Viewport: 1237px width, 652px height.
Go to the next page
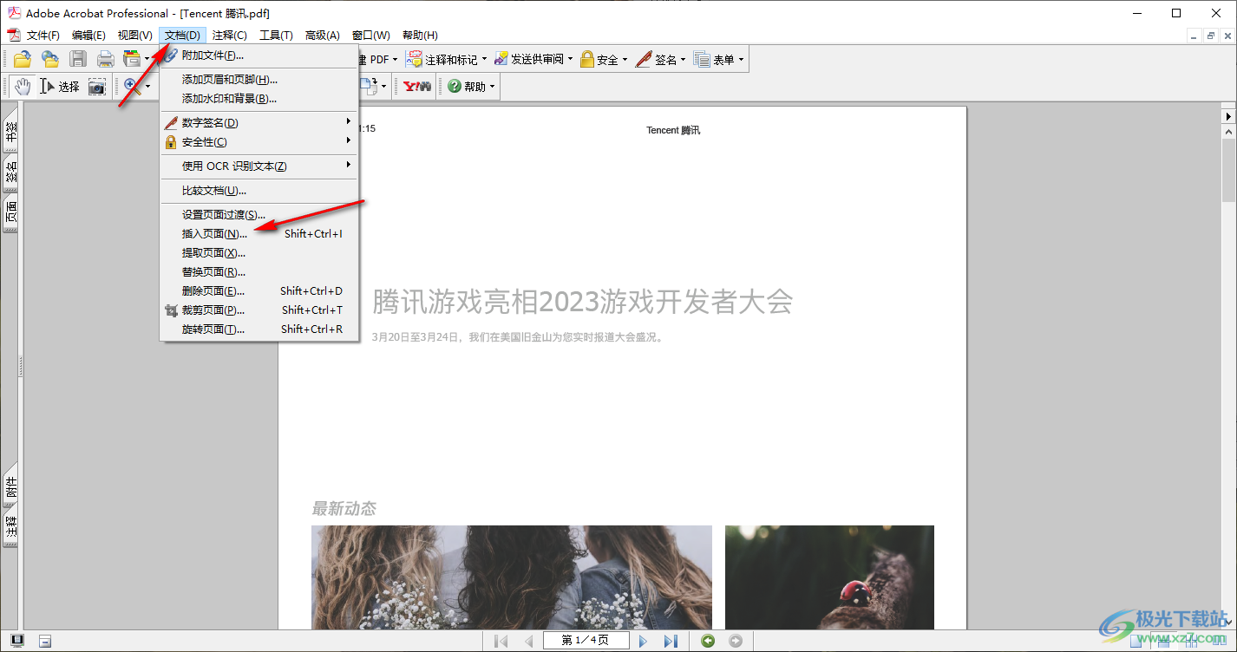644,641
